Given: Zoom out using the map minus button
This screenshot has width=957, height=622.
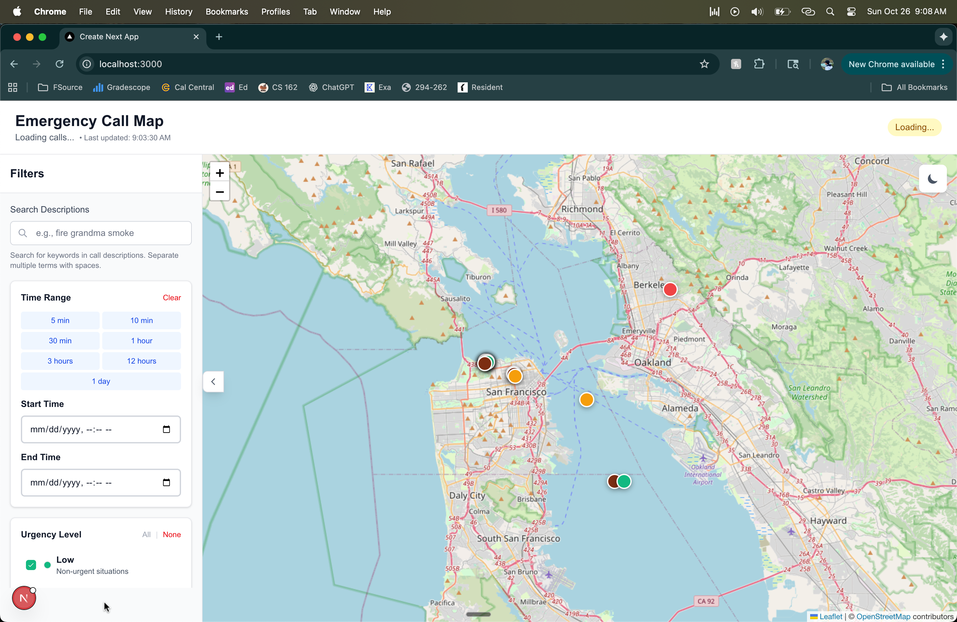Looking at the screenshot, I should pos(220,192).
